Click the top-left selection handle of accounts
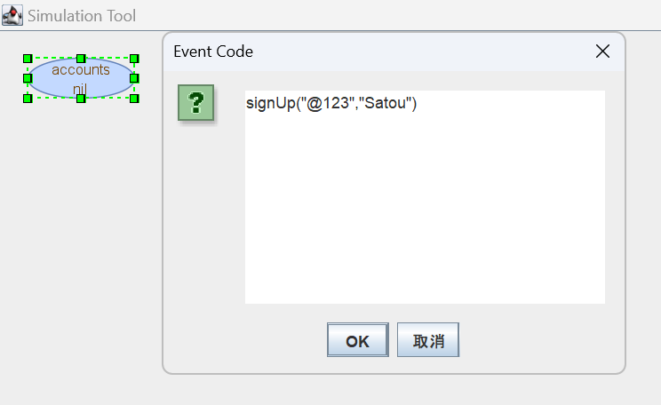Image resolution: width=661 pixels, height=405 pixels. click(28, 59)
